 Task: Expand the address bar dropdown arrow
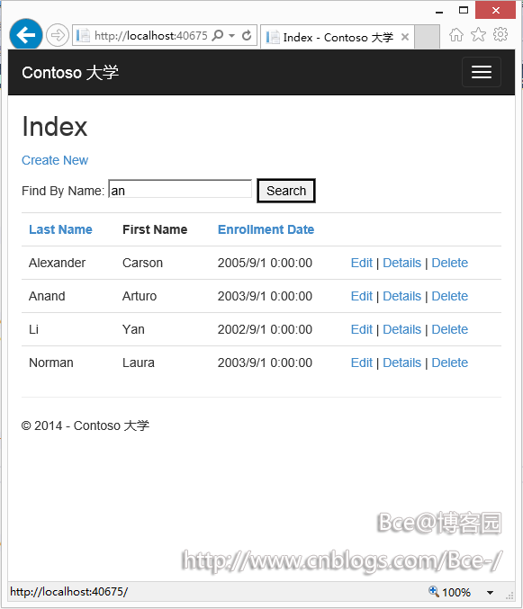pos(232,36)
